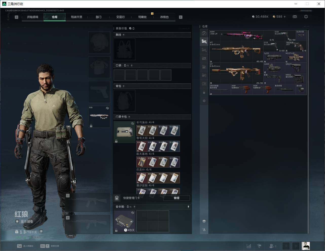Select the 特勤处 tab
This screenshot has height=251, width=325.
pos(142,17)
